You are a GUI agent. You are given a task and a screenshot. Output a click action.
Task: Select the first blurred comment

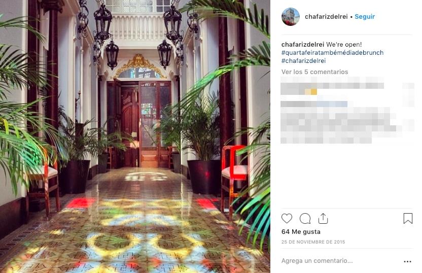tap(332, 86)
